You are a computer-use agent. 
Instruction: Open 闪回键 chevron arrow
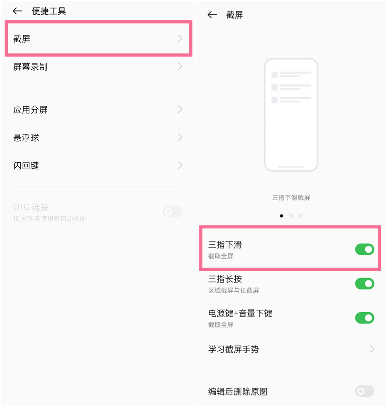(x=180, y=165)
